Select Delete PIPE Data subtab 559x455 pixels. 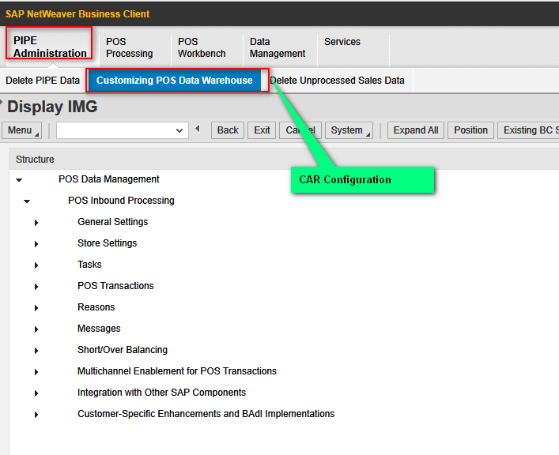(x=43, y=81)
